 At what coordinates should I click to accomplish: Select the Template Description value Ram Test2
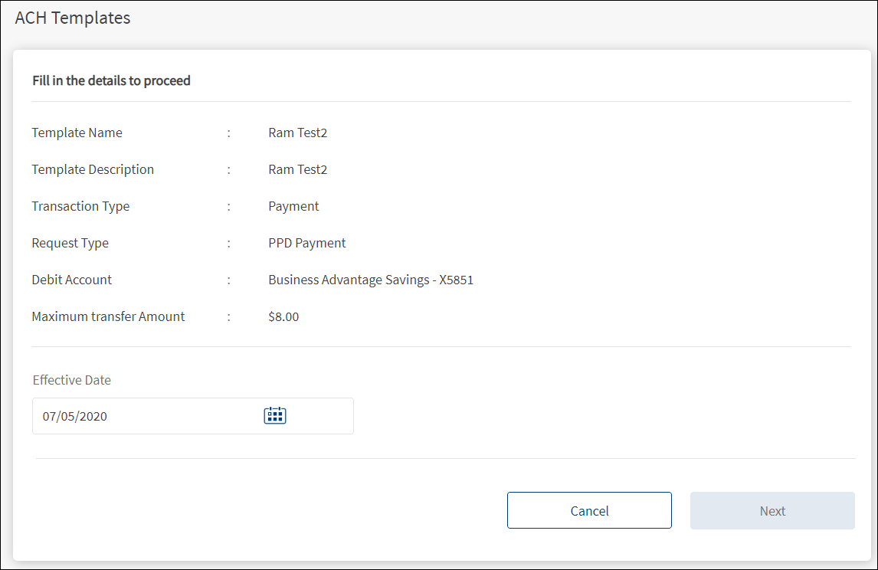297,169
